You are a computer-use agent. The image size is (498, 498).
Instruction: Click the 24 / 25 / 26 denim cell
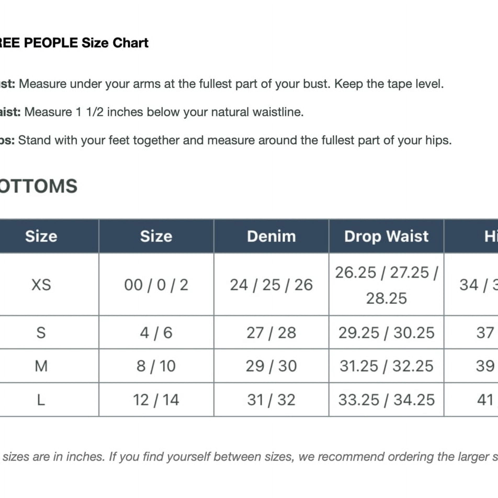(x=271, y=285)
